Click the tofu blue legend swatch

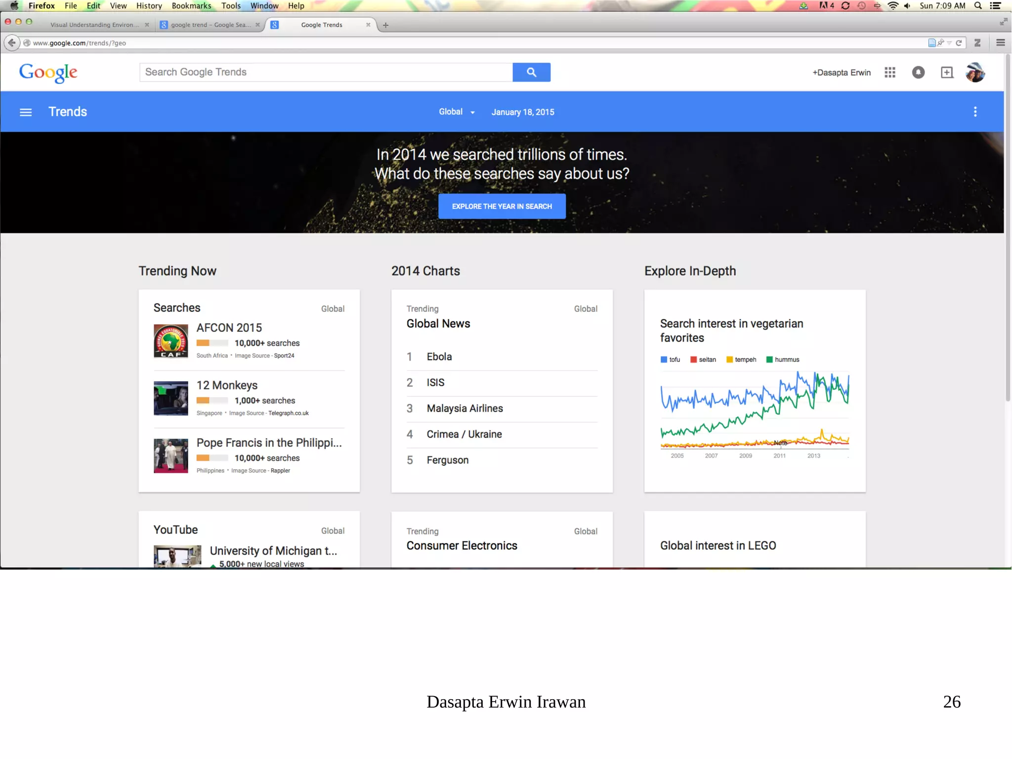click(664, 359)
